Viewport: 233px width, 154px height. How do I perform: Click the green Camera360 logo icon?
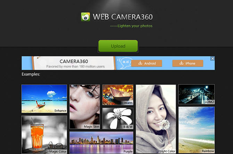pos(85,17)
